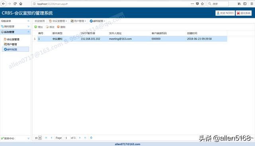The width and height of the screenshot is (255, 146).
Task: Refresh the grid with the pagination reload icon
Action: pyautogui.click(x=91, y=138)
